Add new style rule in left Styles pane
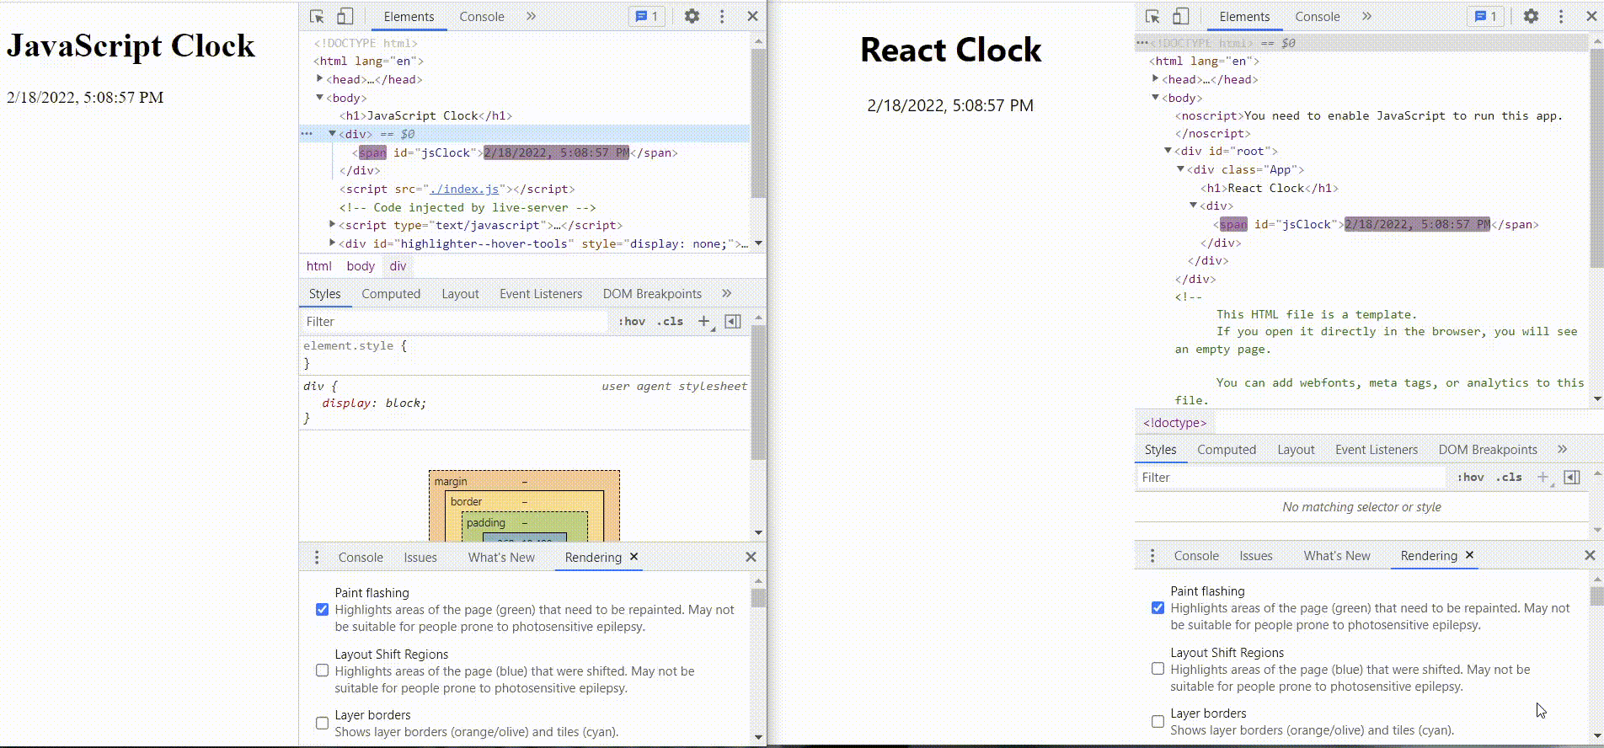This screenshot has width=1604, height=748. 704,321
